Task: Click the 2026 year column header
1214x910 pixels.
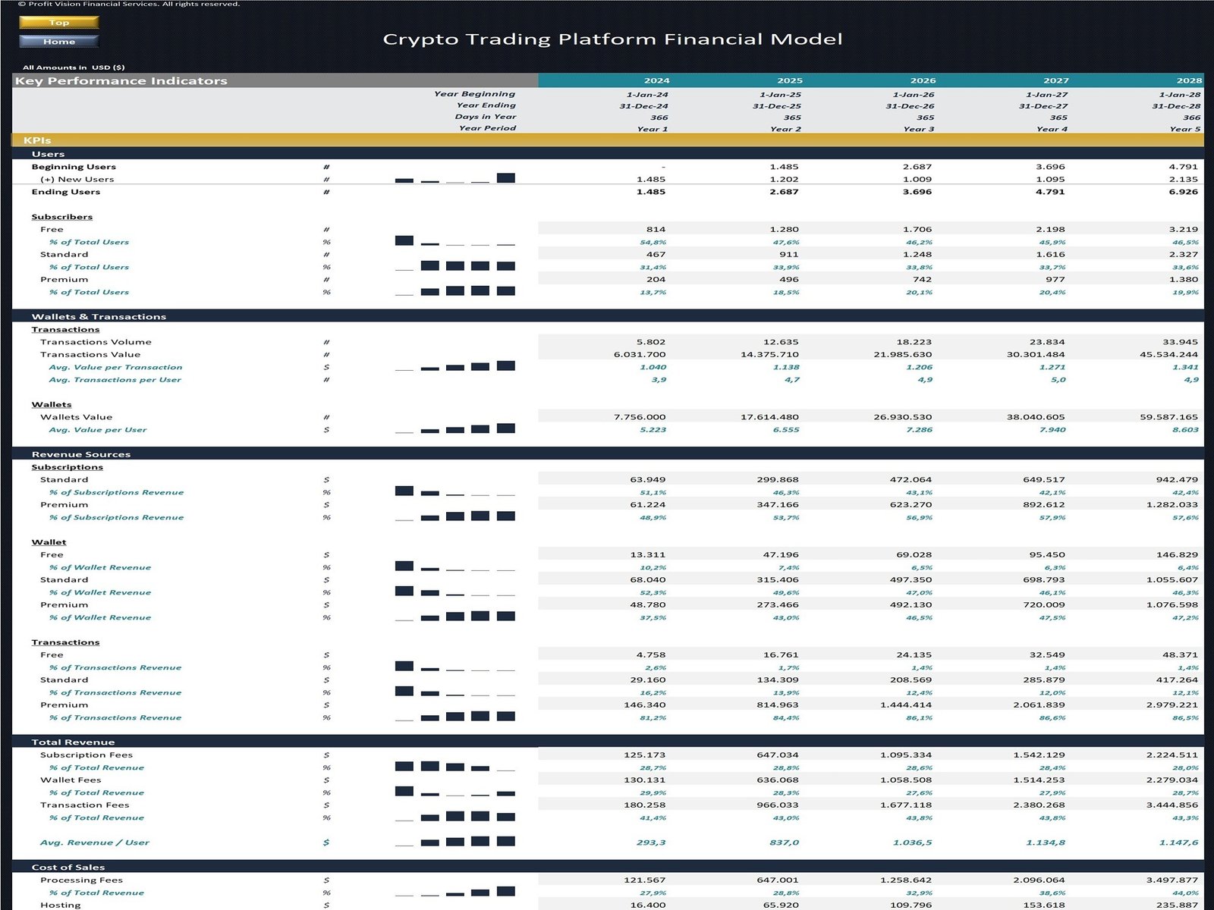Action: pos(923,80)
